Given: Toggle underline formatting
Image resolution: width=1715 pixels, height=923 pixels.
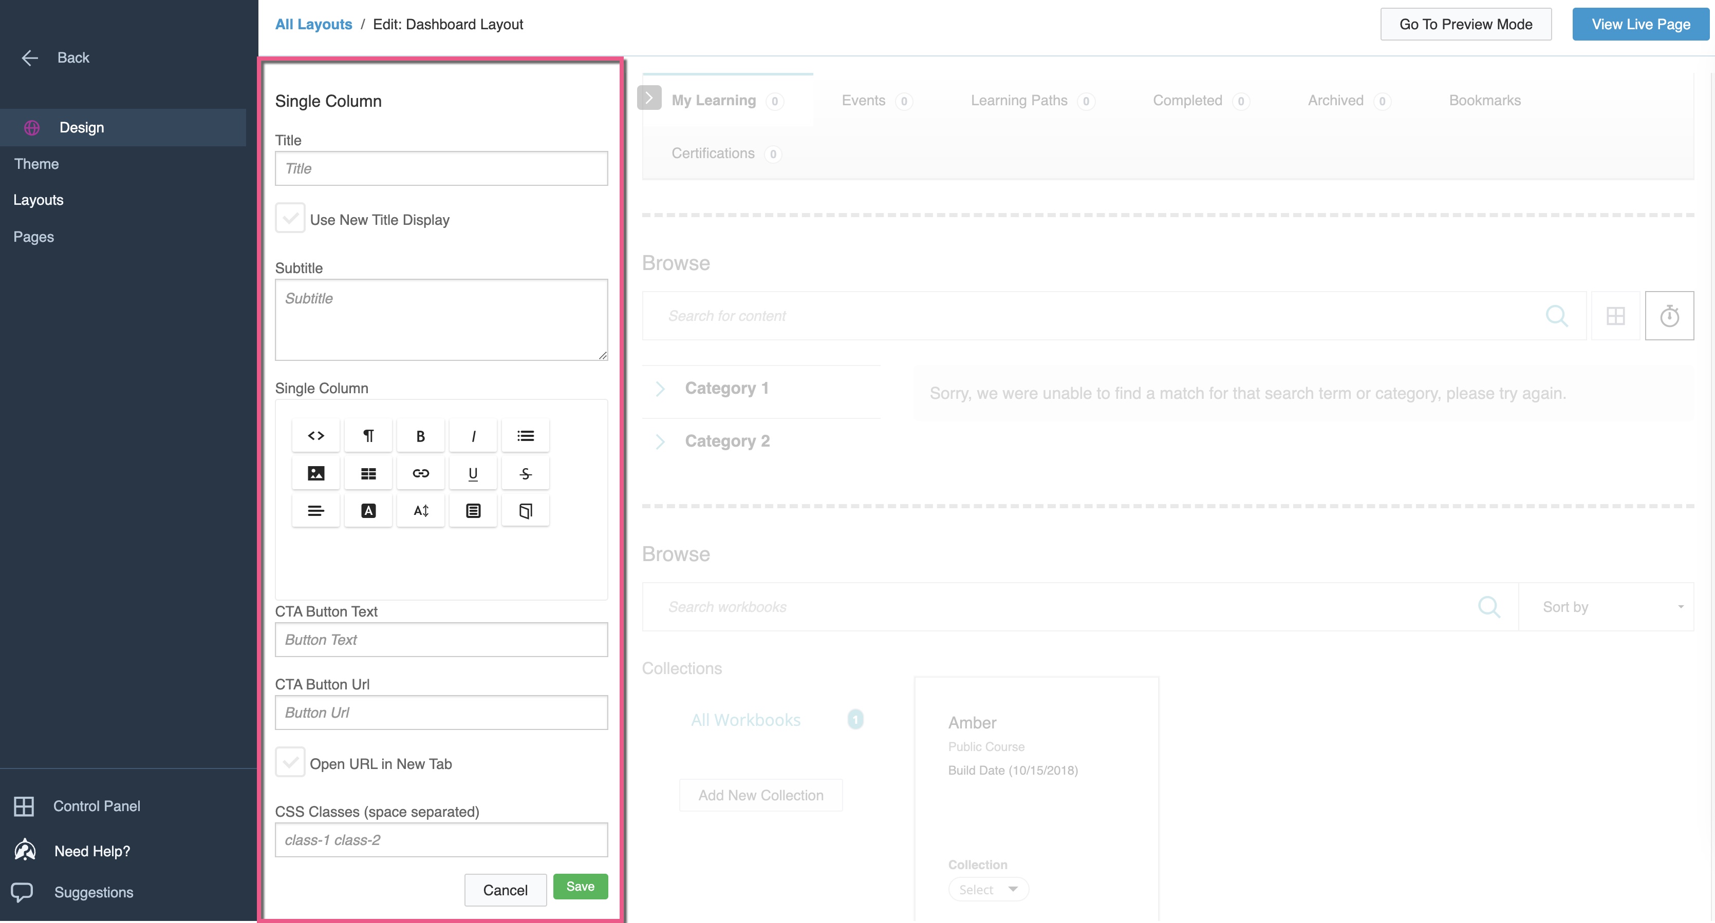Looking at the screenshot, I should [473, 473].
